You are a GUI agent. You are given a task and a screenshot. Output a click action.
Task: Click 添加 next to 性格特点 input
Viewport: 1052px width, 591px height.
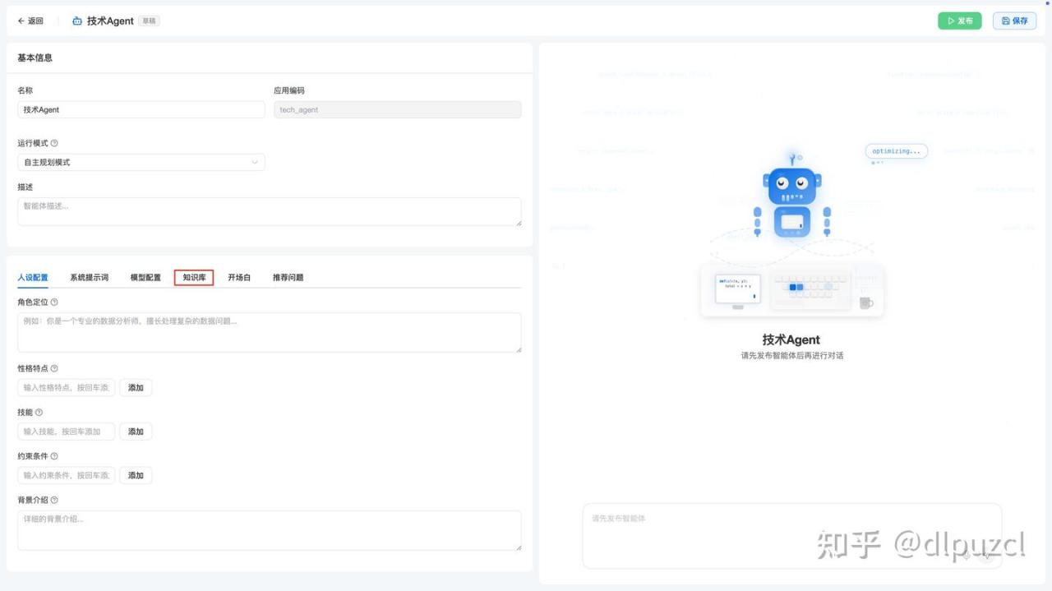pos(136,388)
